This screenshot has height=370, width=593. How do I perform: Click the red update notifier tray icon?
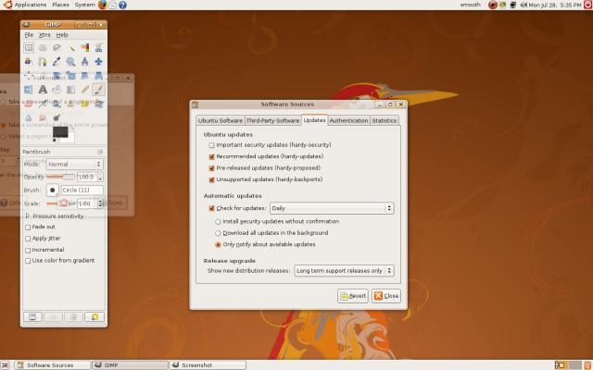[492, 5]
